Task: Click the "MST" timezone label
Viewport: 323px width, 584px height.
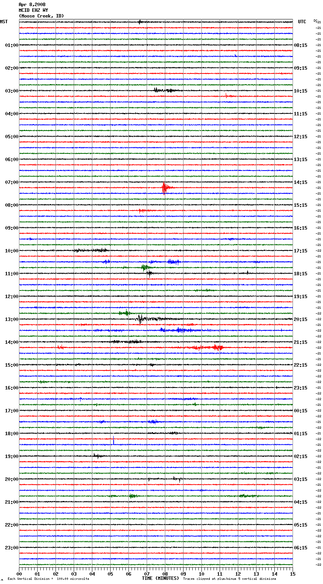Action: (4, 22)
